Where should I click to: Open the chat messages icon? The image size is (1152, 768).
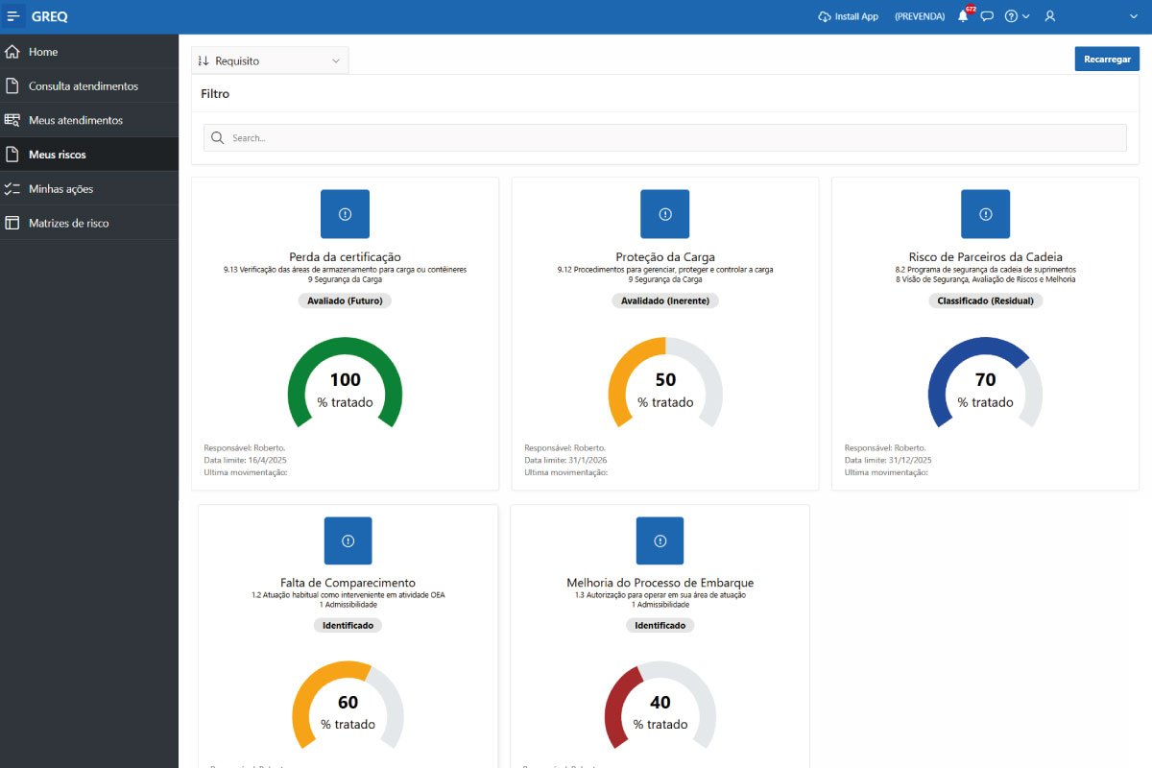pyautogui.click(x=987, y=16)
